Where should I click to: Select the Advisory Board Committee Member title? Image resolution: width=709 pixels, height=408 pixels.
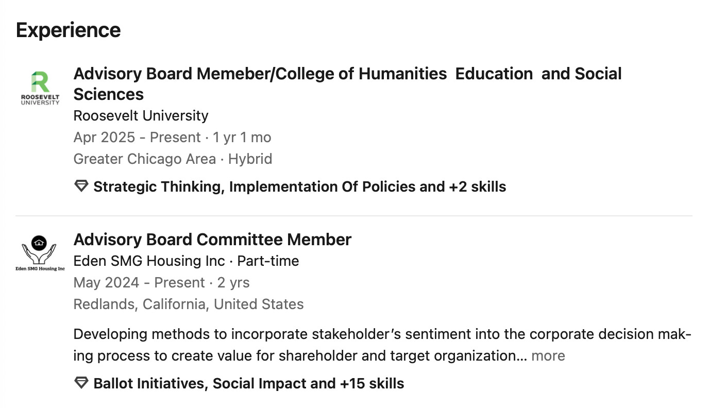(212, 240)
